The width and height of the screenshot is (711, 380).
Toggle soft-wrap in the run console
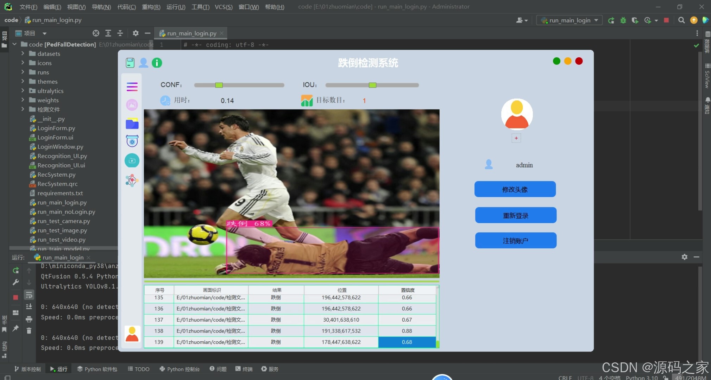(29, 295)
